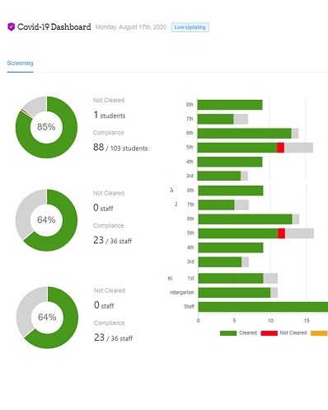Image resolution: width=328 pixels, height=410 pixels.
Task: Click the purple shield logo icon
Action: tap(11, 27)
